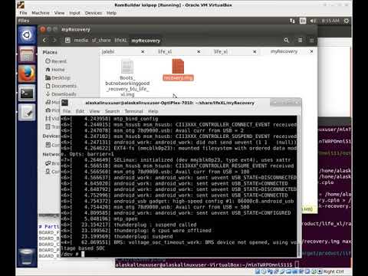Close the jalebi tab
368x276 pixels.
143,51
